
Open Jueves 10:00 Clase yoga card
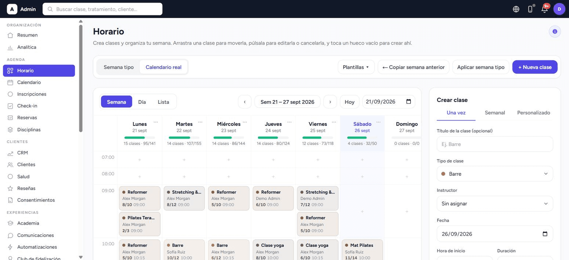click(x=273, y=250)
